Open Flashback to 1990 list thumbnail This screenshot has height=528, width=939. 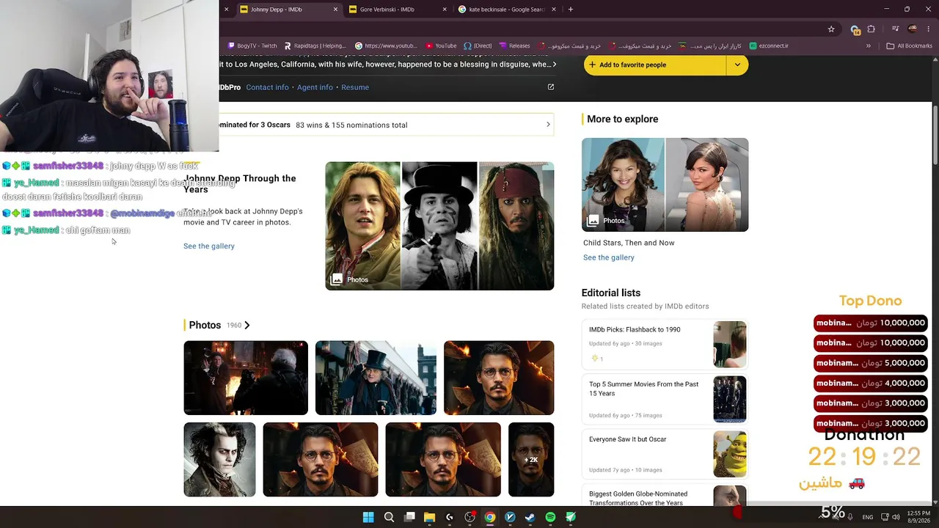pos(730,344)
